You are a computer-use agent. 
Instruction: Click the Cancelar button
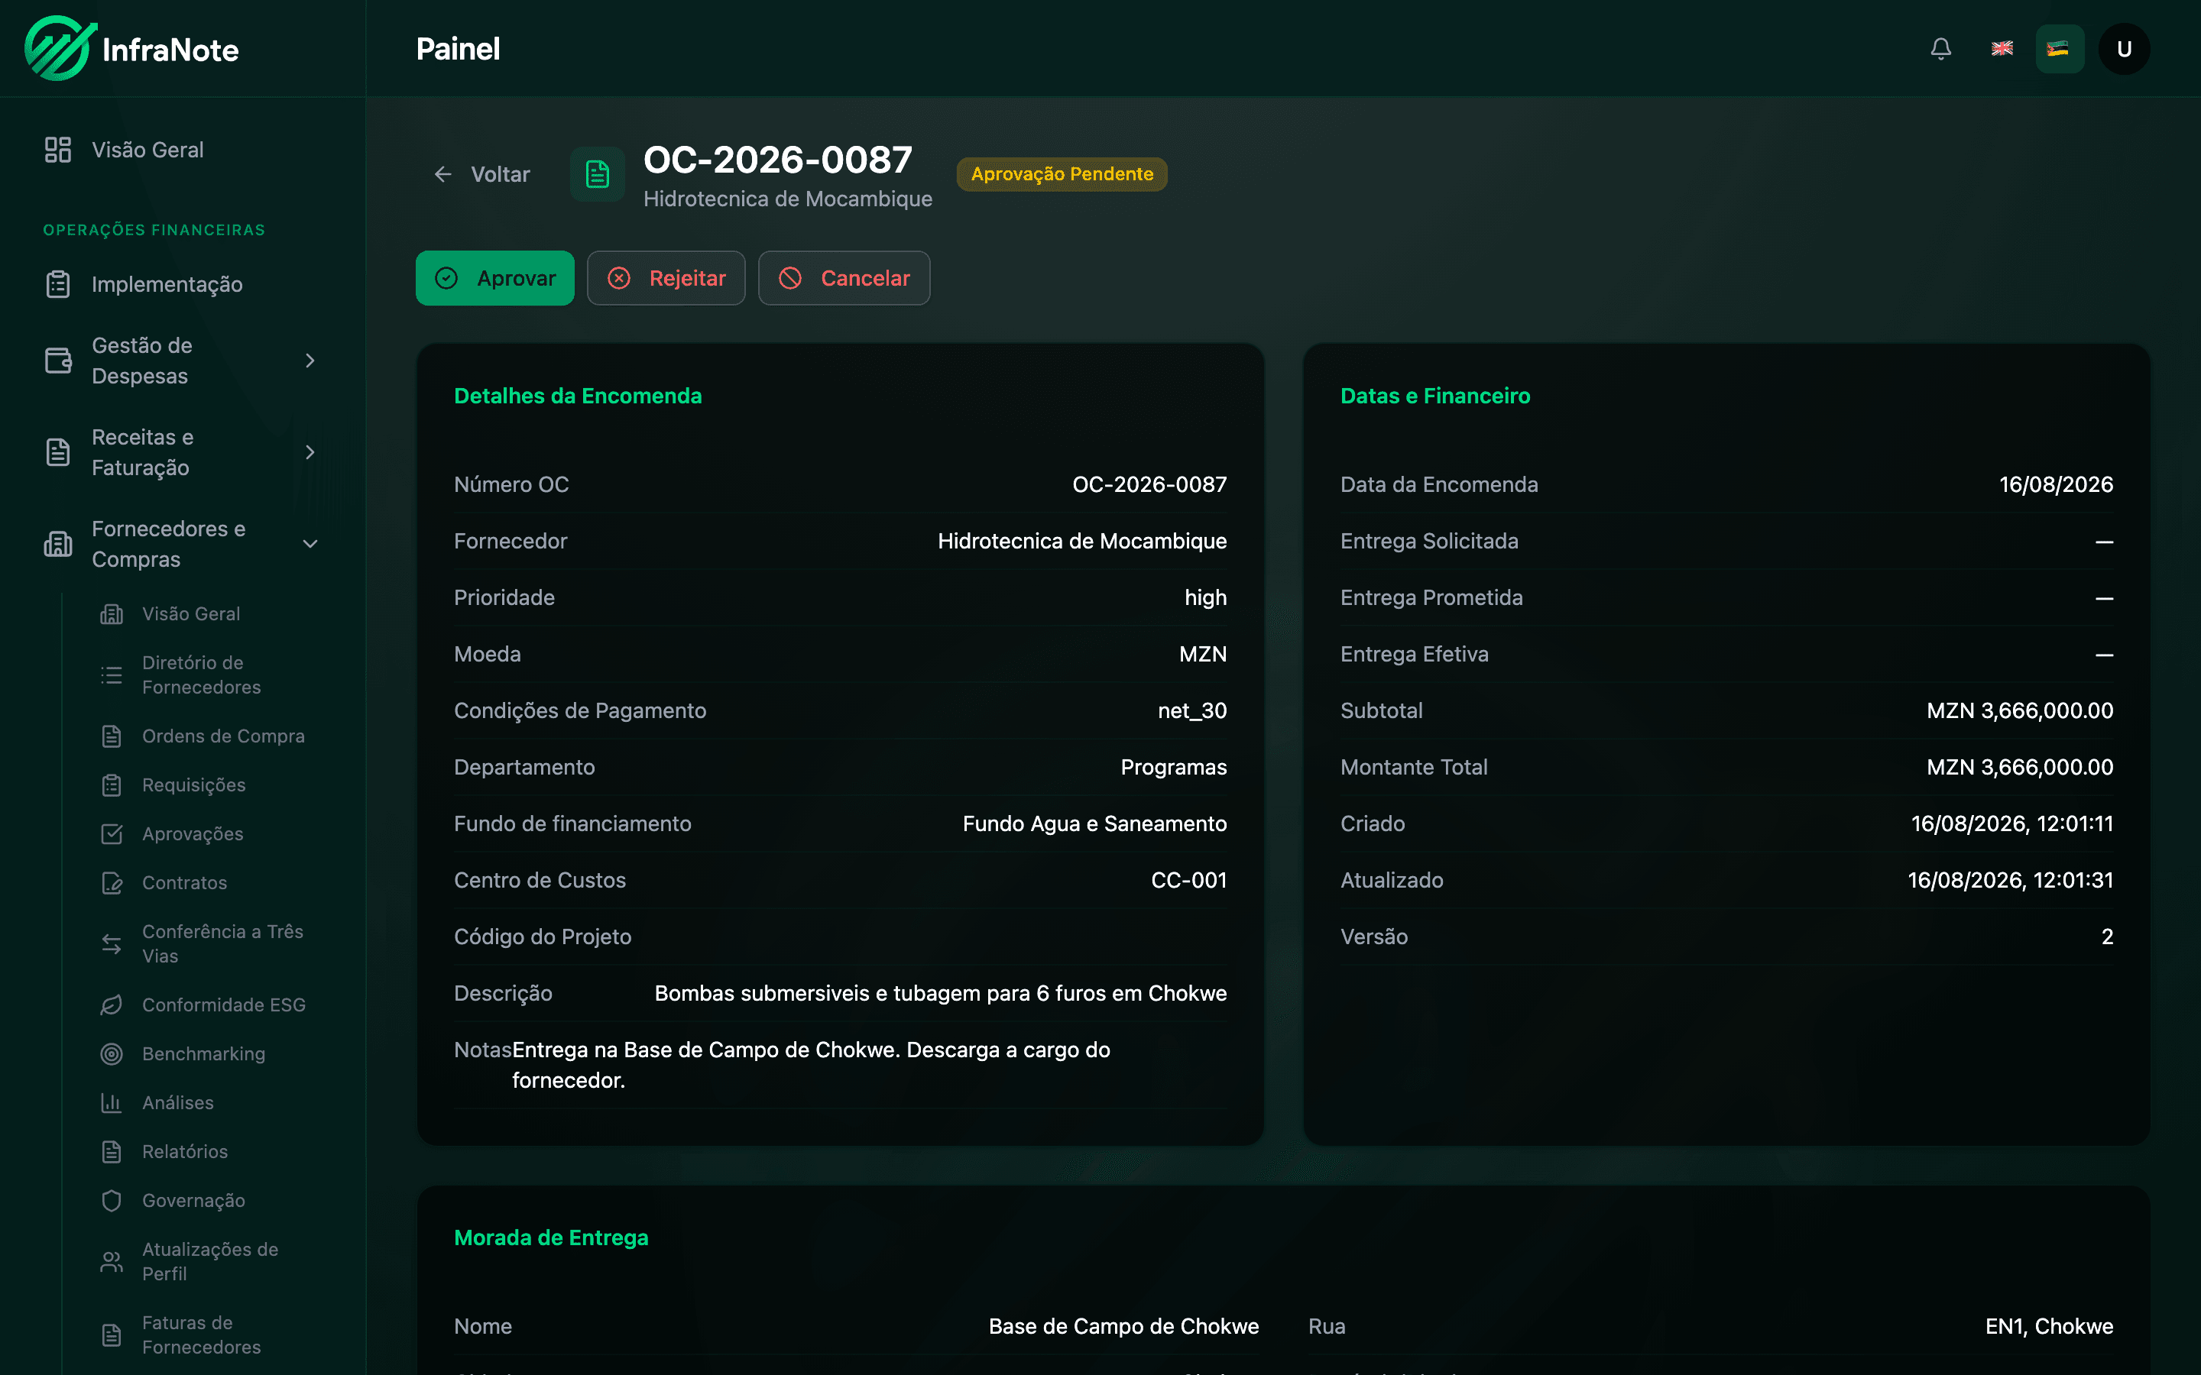[844, 278]
